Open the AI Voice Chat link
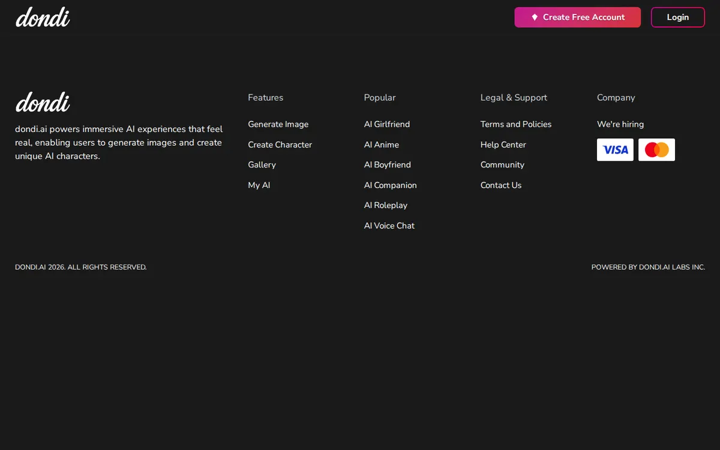 click(389, 226)
